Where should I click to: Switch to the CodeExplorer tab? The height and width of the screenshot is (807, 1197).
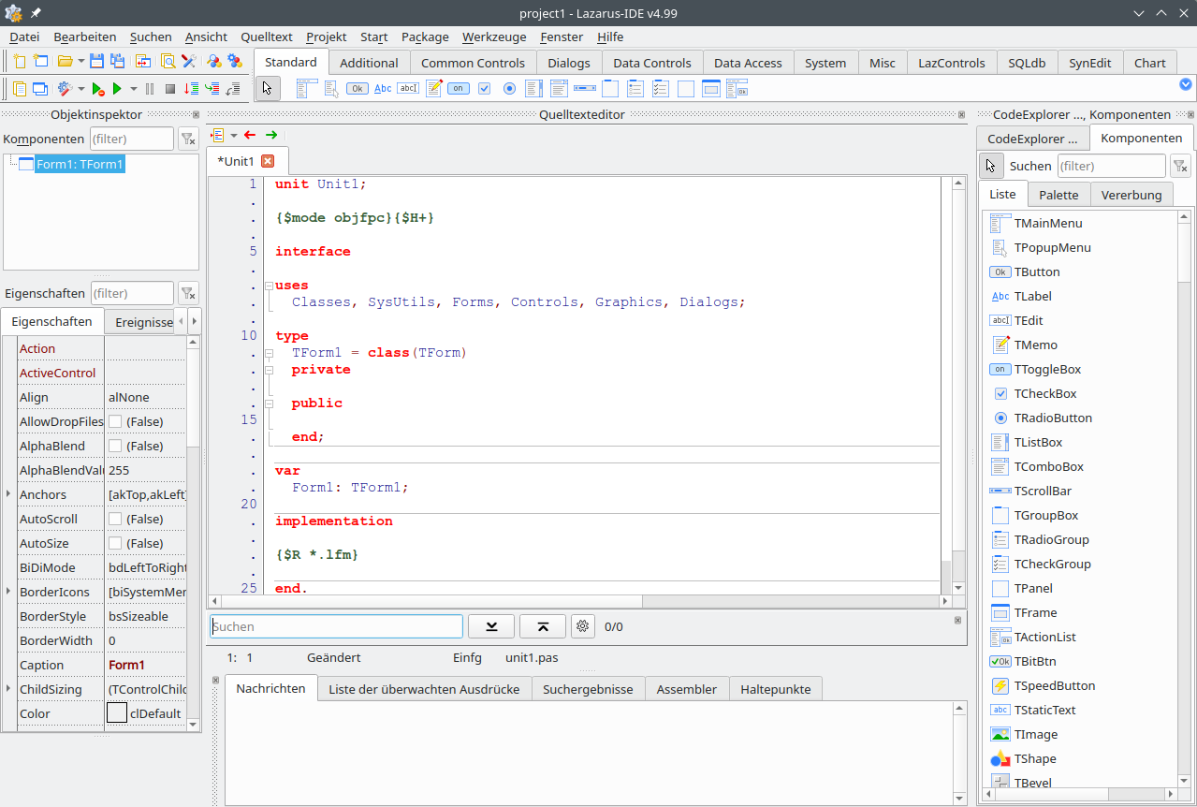[1032, 139]
